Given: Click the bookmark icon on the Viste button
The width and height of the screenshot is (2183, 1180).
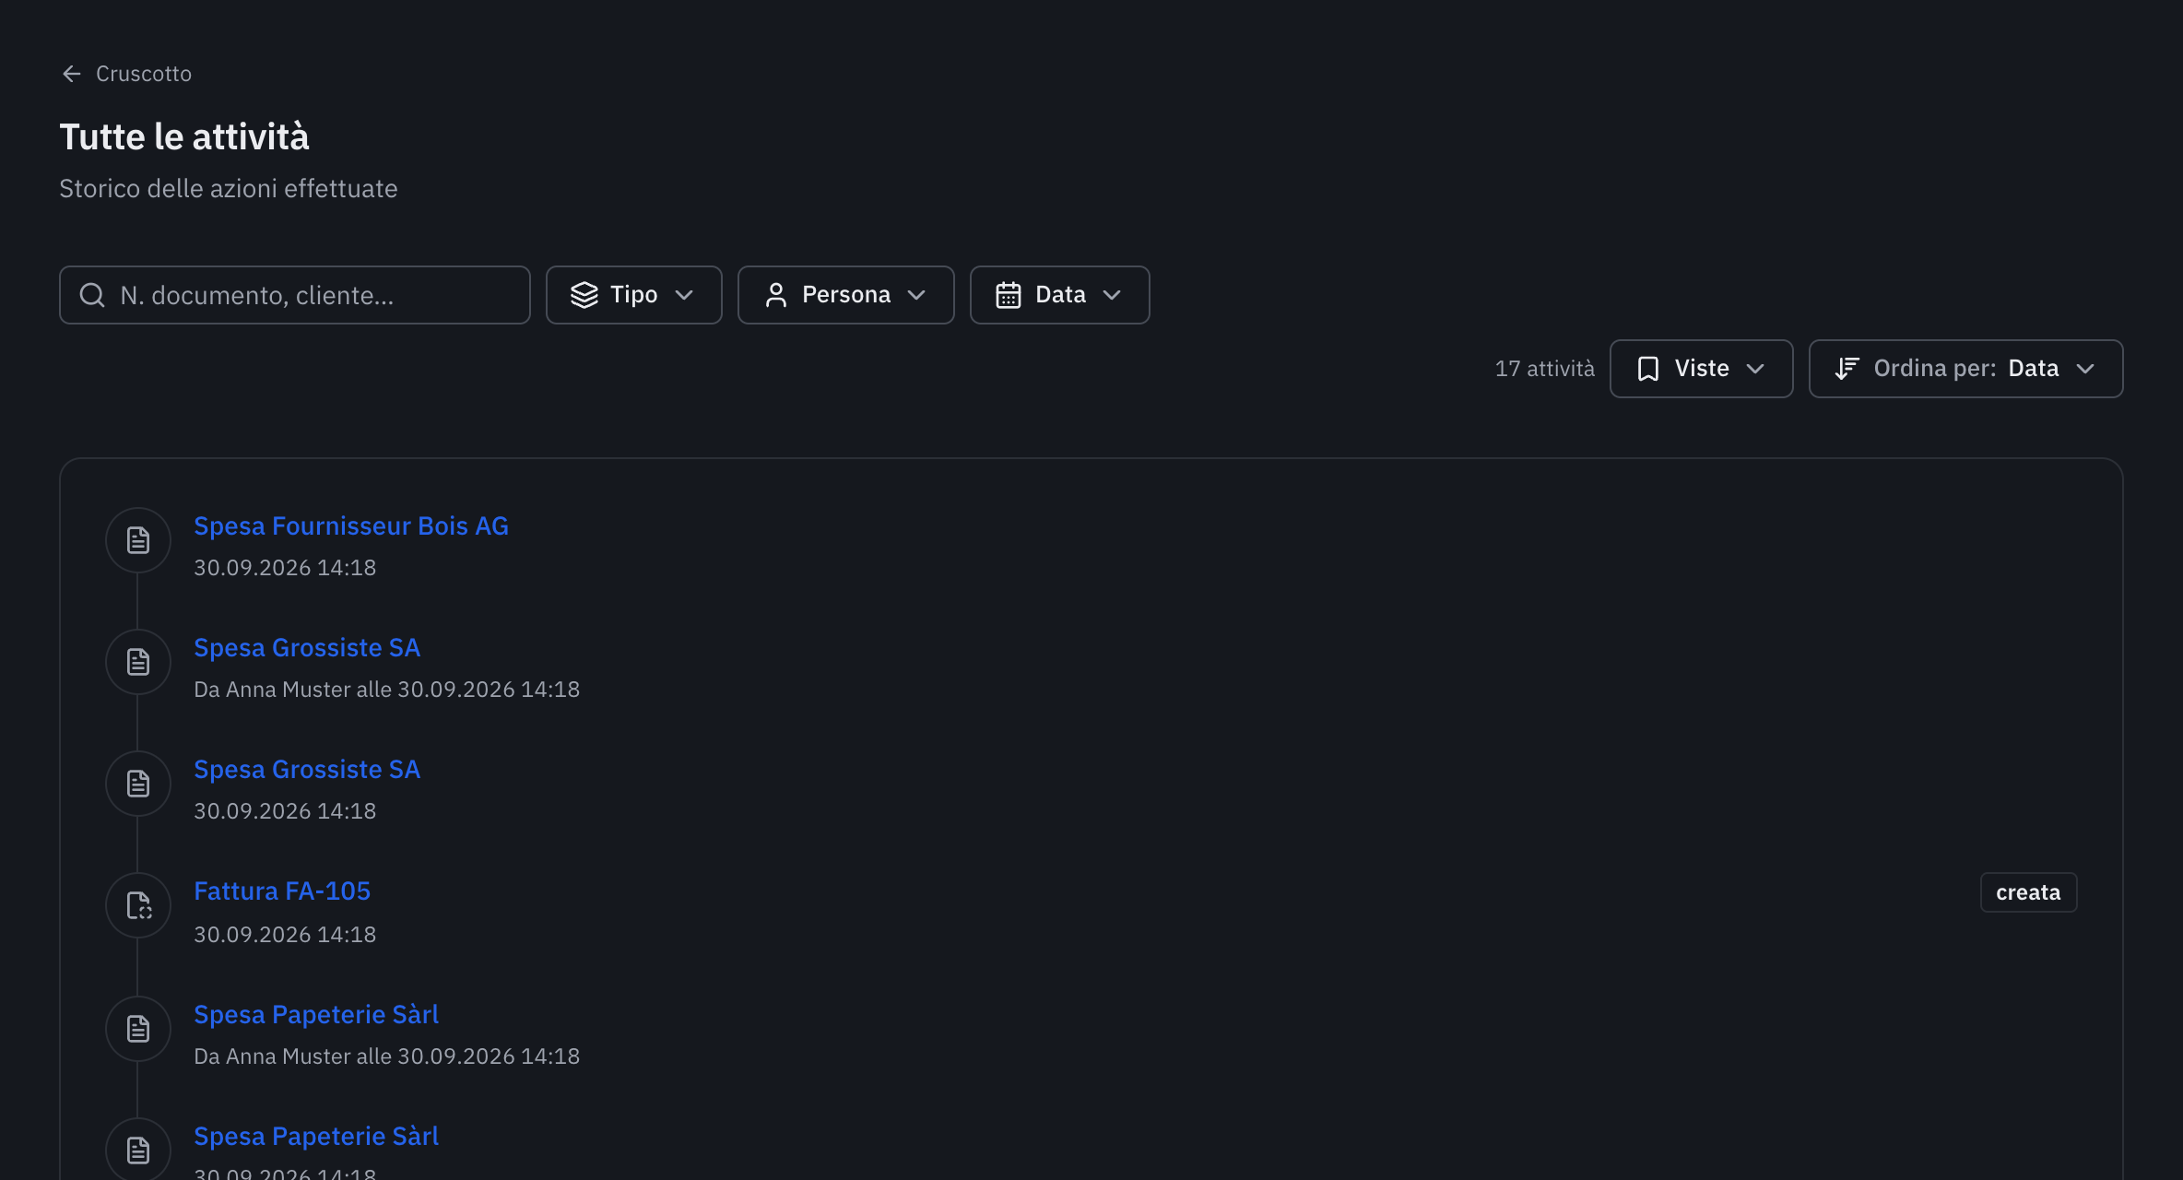Looking at the screenshot, I should pyautogui.click(x=1648, y=369).
